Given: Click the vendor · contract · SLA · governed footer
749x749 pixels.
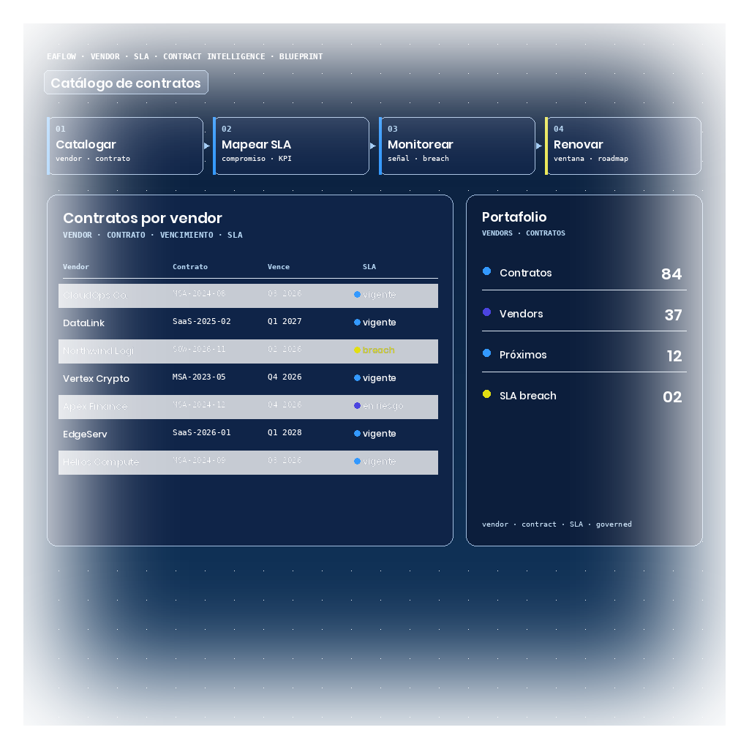Looking at the screenshot, I should [557, 524].
